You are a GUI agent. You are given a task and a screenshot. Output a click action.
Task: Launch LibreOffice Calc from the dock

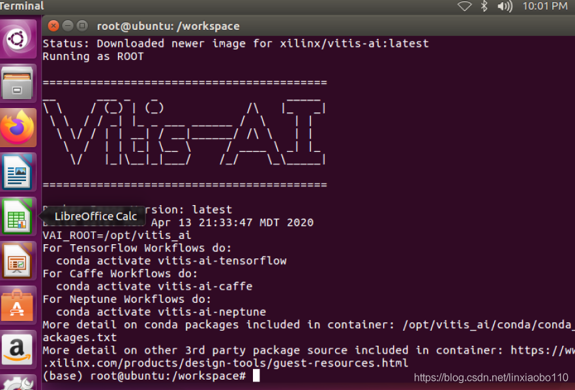point(18,216)
